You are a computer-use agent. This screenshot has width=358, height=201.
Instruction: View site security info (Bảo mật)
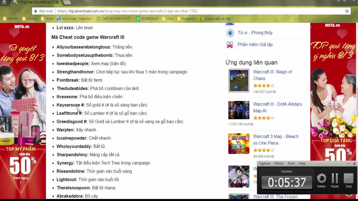point(43,11)
